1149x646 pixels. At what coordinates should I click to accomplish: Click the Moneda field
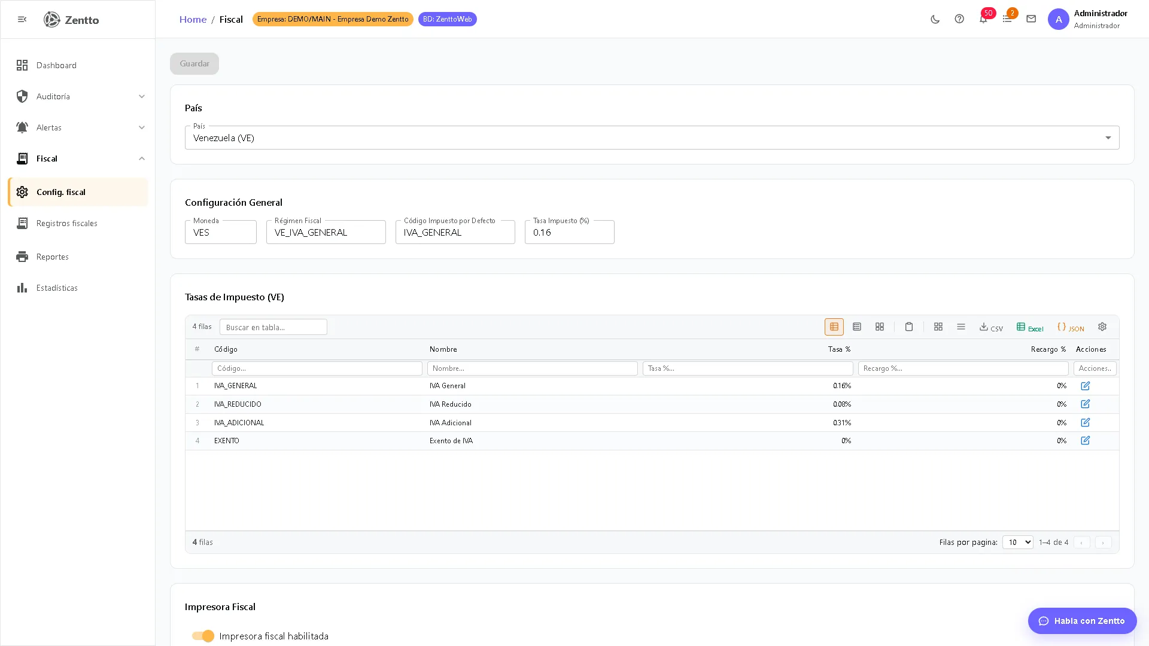tap(221, 232)
